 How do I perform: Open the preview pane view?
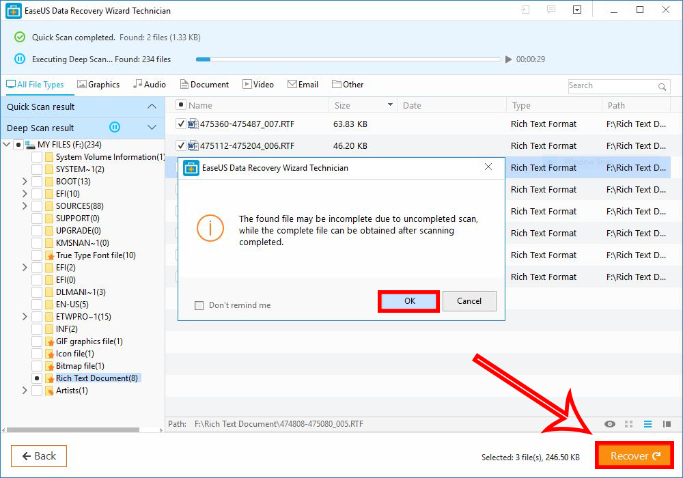tap(667, 424)
